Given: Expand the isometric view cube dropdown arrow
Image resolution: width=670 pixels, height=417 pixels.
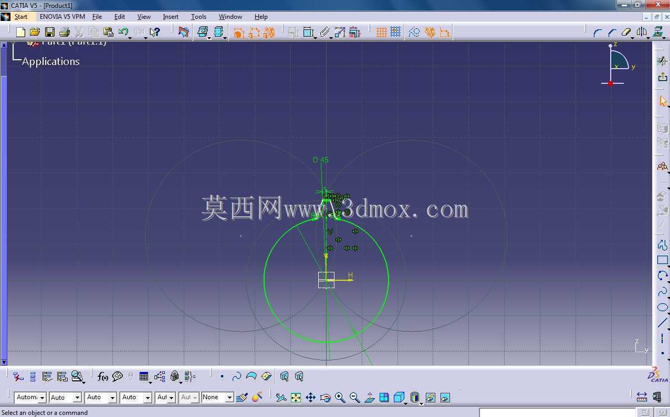Looking at the screenshot, I should pyautogui.click(x=406, y=403).
